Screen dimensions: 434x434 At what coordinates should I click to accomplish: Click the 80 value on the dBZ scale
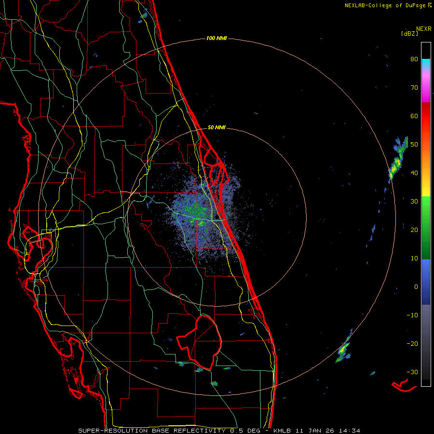pos(414,59)
